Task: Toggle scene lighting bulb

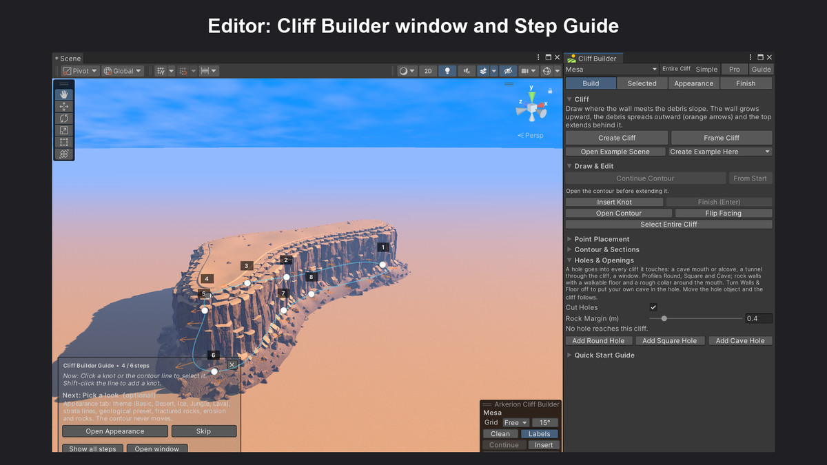Action: point(447,71)
